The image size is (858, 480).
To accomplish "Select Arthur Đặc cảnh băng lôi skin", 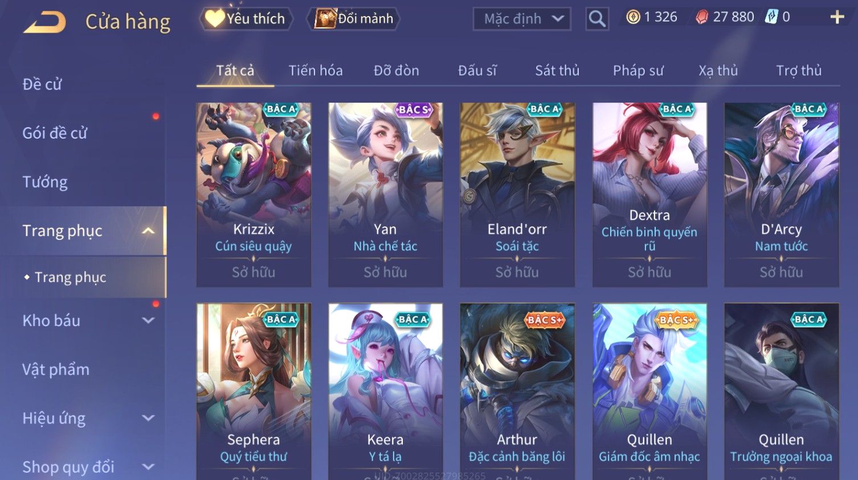I will click(517, 392).
